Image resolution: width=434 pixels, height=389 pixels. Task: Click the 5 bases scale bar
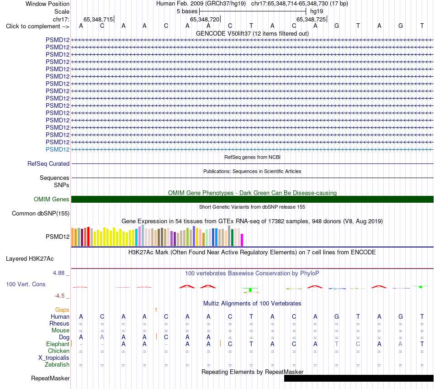253,11
